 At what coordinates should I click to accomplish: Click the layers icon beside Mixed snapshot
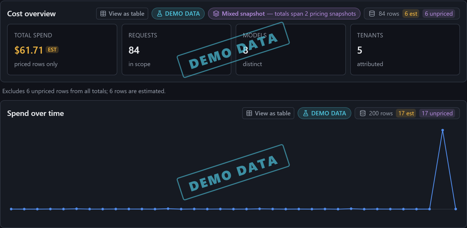click(216, 14)
